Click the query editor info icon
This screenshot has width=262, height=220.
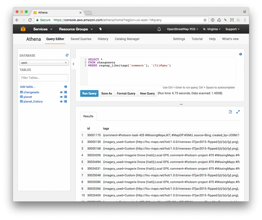(x=241, y=54)
